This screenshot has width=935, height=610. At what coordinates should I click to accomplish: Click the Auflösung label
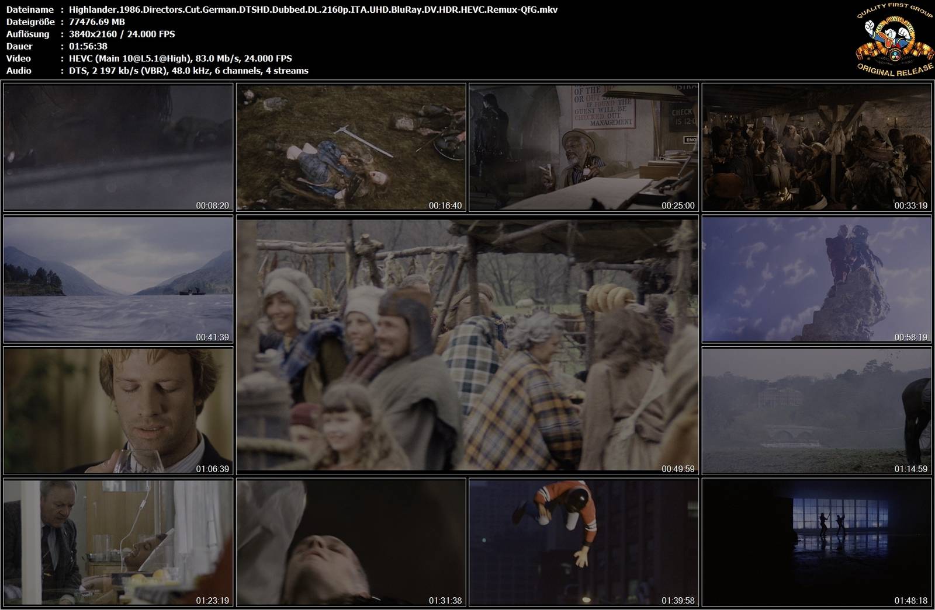click(27, 34)
